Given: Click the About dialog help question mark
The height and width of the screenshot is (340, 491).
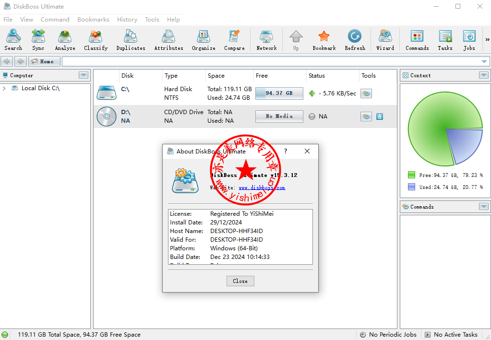Looking at the screenshot, I should tap(285, 152).
